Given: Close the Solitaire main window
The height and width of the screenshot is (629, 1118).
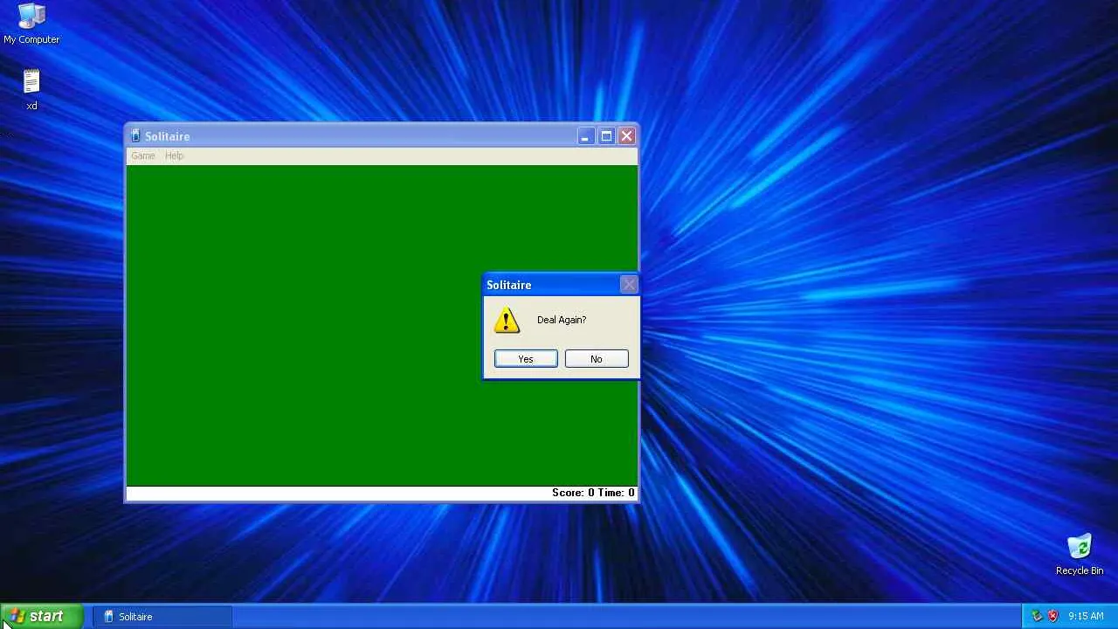Looking at the screenshot, I should (x=626, y=136).
